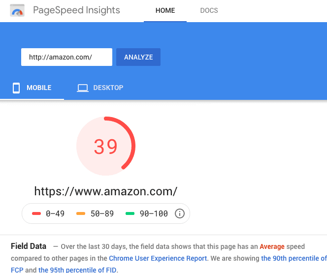Open the Chrome User Experience Report link
This screenshot has height=273, width=327.
tap(158, 258)
